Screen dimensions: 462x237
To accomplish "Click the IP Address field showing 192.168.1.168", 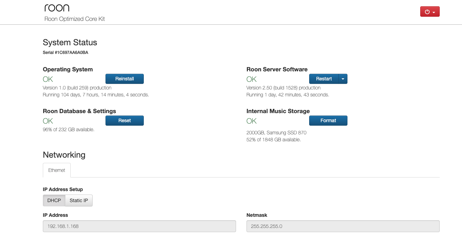I will (139, 226).
